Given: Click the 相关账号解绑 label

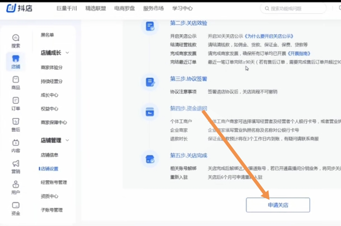Looking at the screenshot, I should click(183, 168).
